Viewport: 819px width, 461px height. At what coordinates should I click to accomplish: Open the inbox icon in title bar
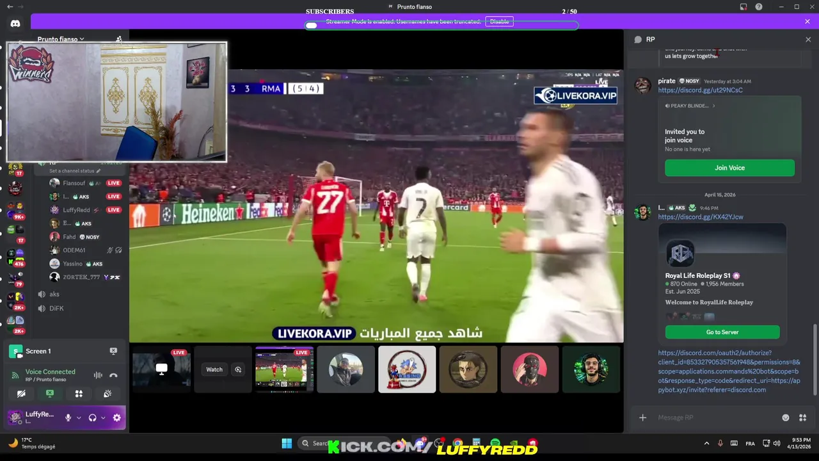pyautogui.click(x=743, y=6)
